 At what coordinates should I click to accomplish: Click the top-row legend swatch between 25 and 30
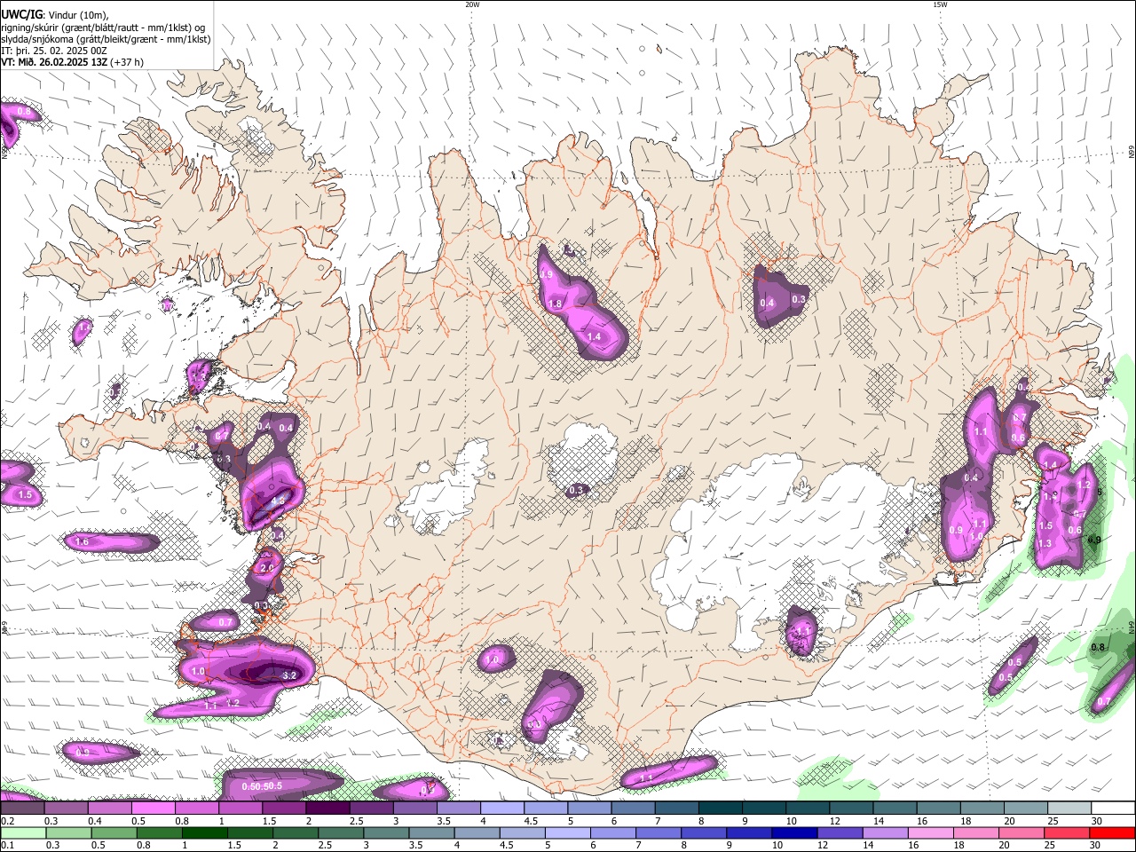[x=1070, y=809]
